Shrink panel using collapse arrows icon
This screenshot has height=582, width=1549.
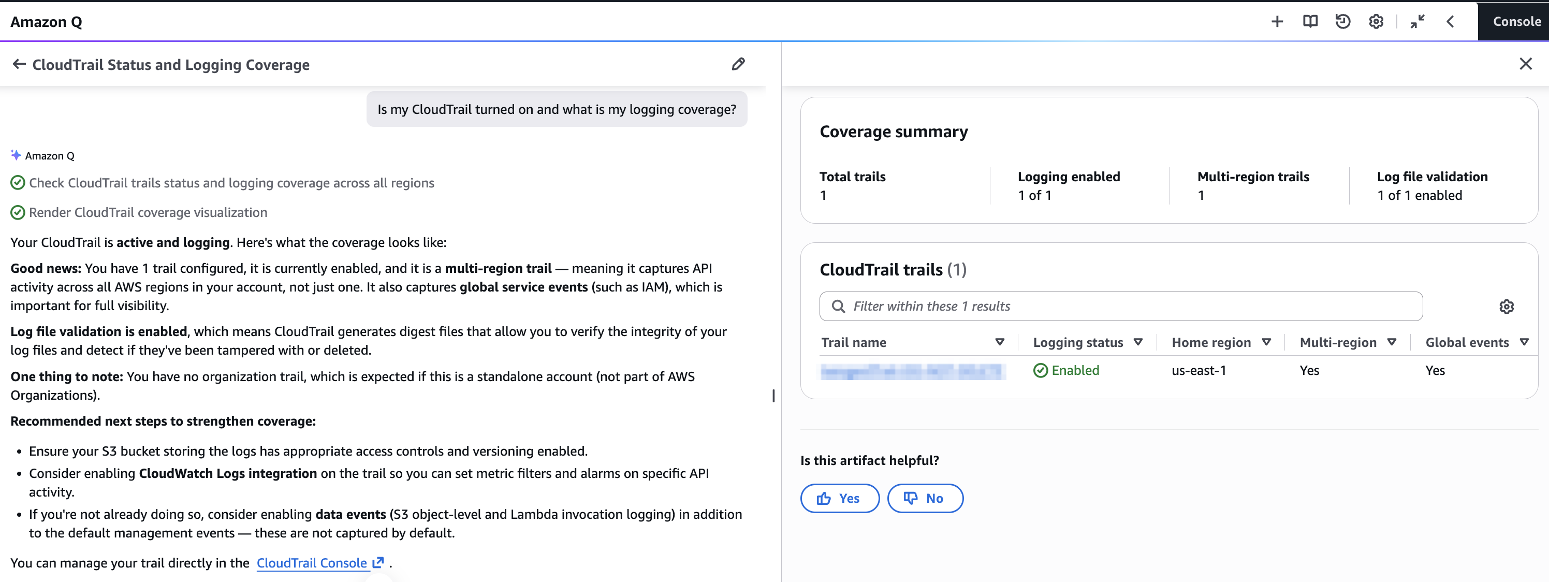[x=1418, y=22]
